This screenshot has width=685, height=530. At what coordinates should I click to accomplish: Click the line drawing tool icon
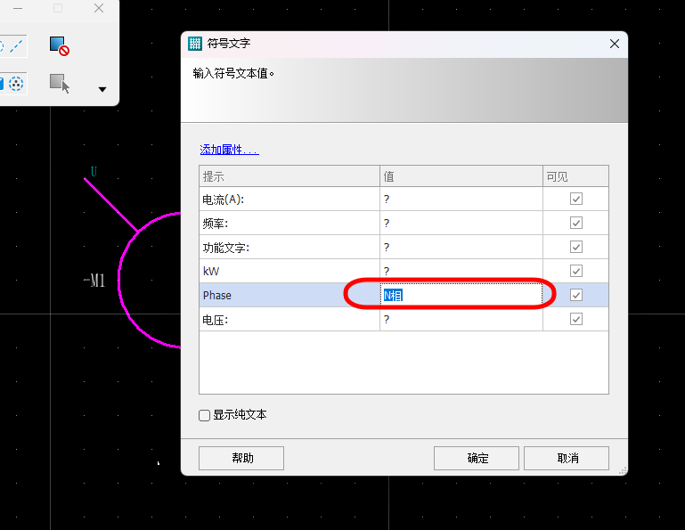[x=16, y=46]
